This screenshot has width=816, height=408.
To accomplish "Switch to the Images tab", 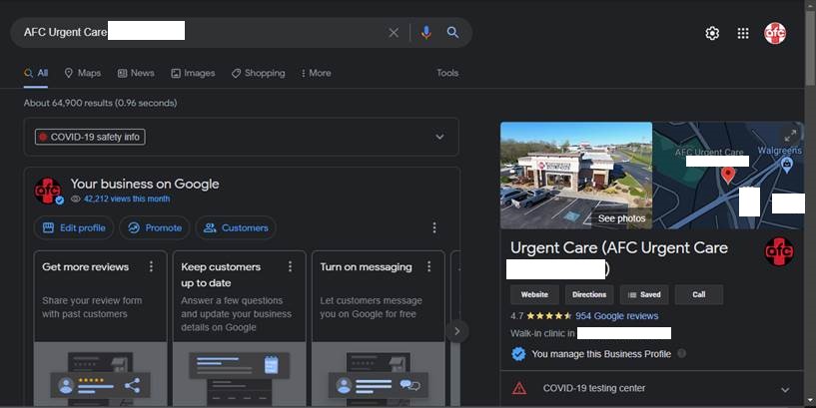I will coord(193,73).
